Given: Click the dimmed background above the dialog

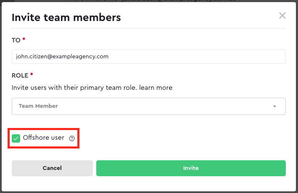Looking at the screenshot, I should pos(149,1).
